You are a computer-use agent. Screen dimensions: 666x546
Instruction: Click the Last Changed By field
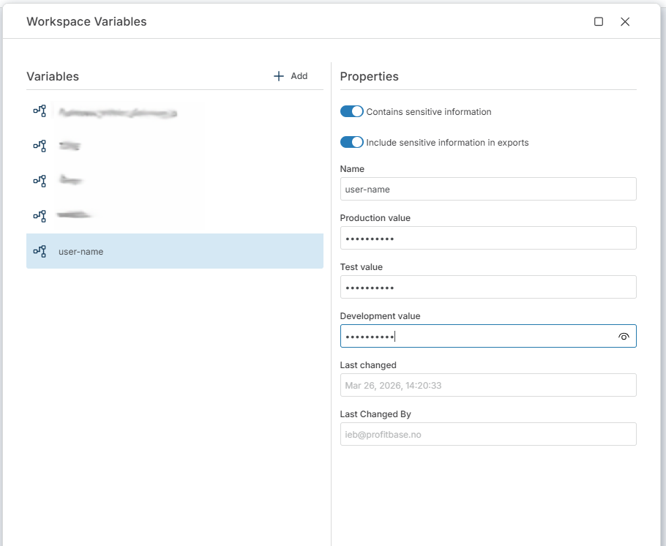(487, 434)
